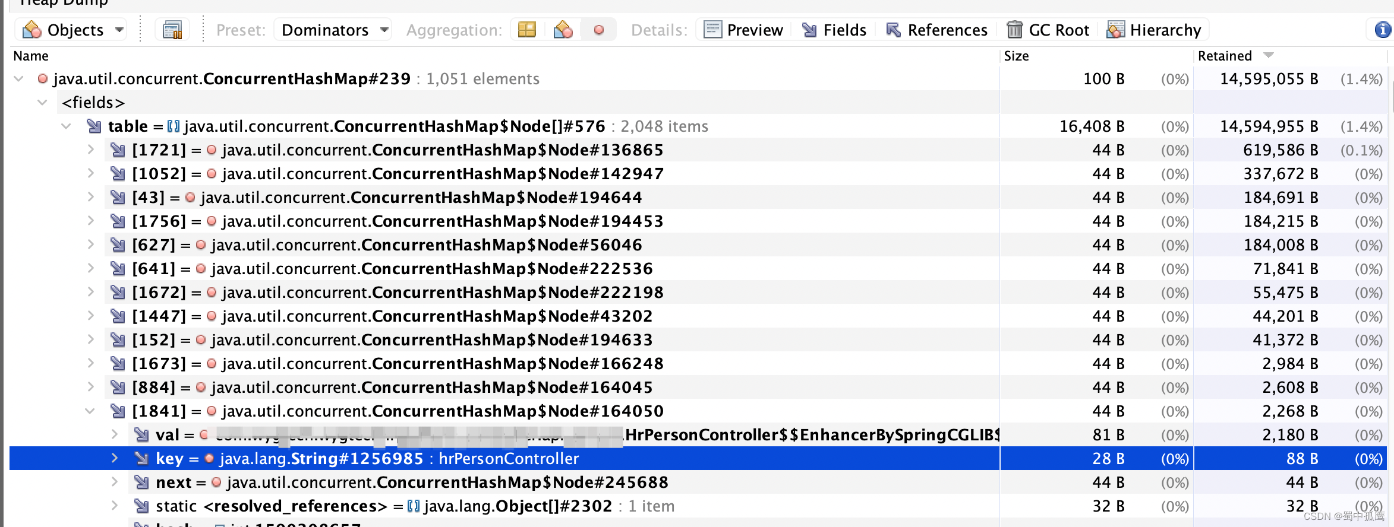
Task: Toggle aggregation by classes icon
Action: point(563,30)
